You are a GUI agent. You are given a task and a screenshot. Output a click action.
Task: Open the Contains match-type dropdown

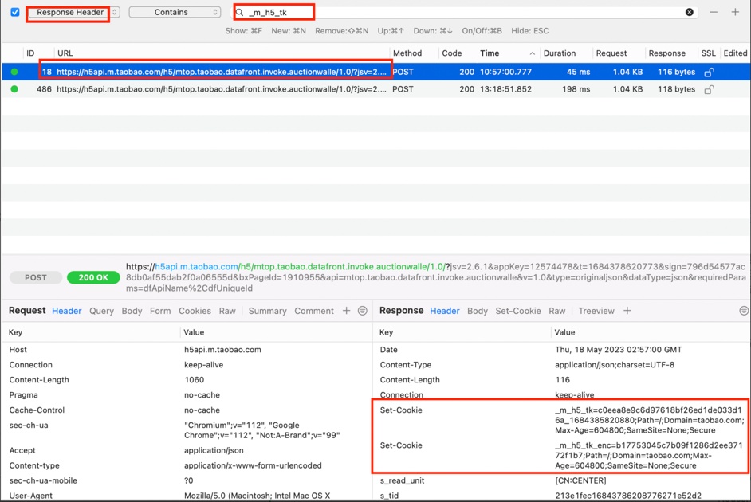pos(175,12)
